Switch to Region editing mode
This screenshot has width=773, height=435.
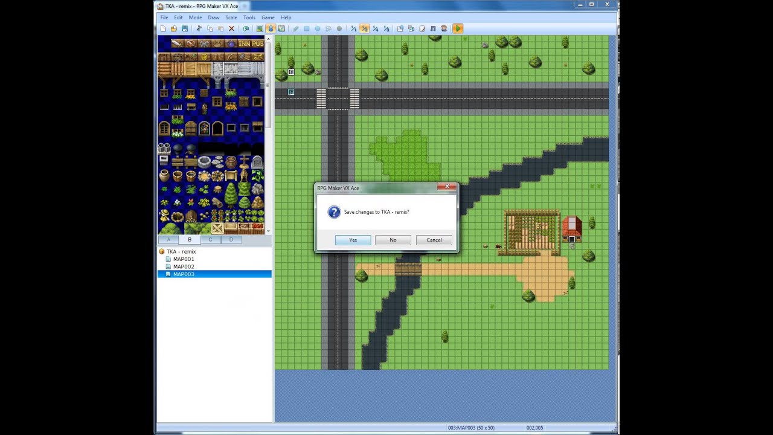coord(281,28)
